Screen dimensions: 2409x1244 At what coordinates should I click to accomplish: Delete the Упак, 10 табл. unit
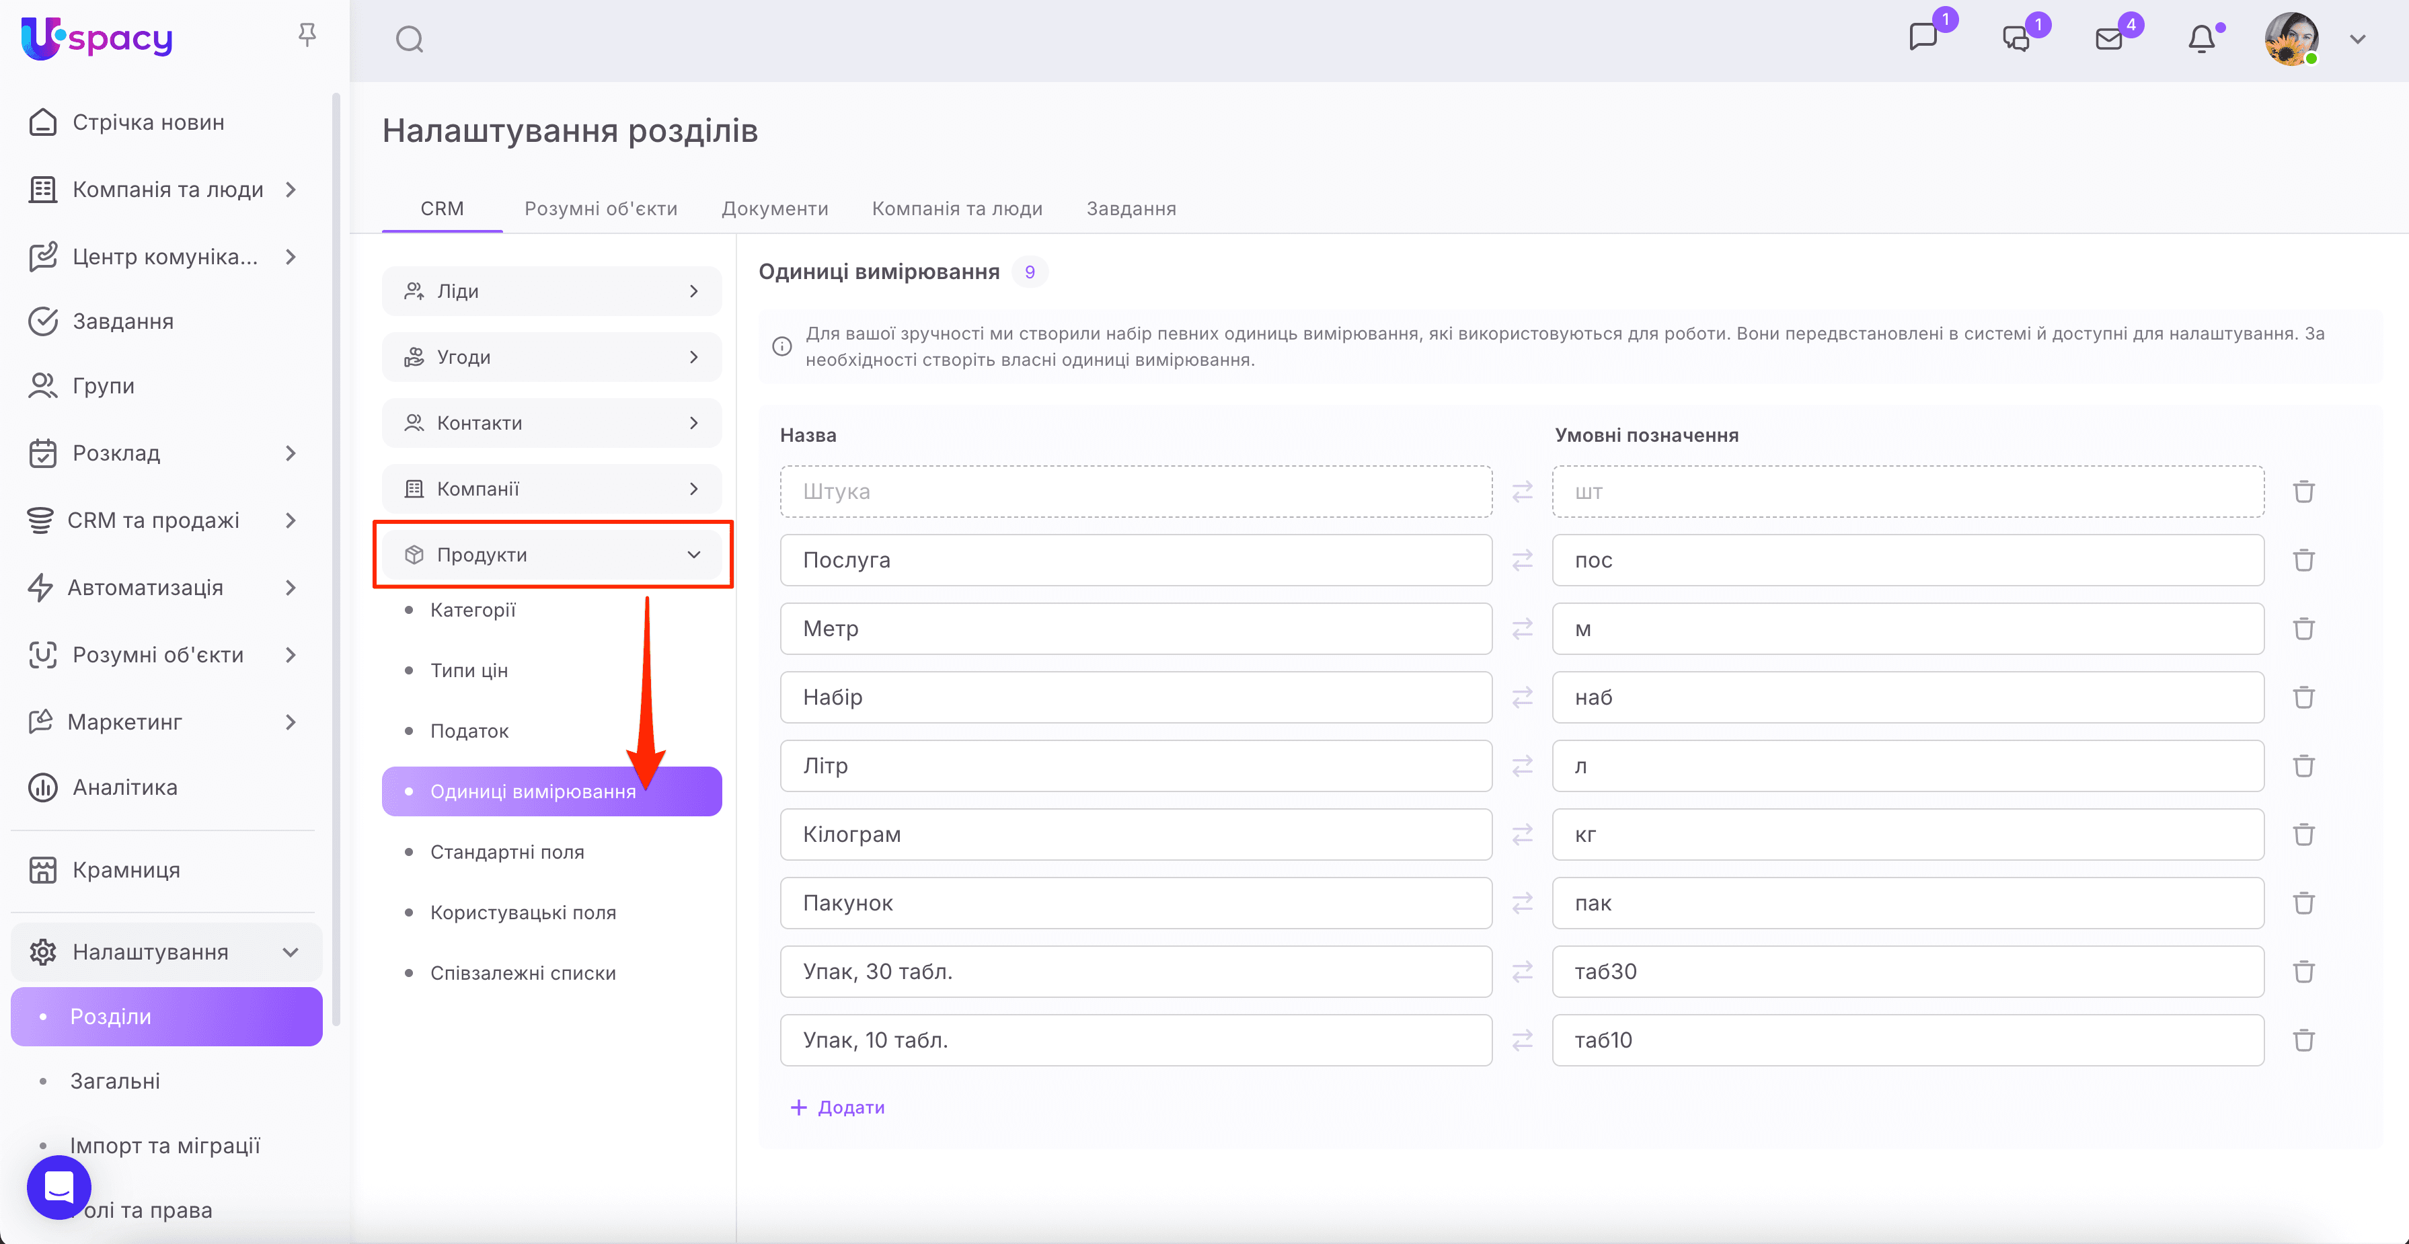click(2303, 1040)
